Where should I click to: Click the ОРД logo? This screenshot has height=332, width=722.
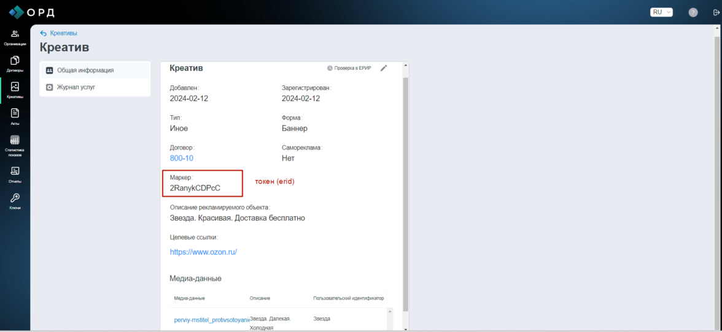[32, 12]
